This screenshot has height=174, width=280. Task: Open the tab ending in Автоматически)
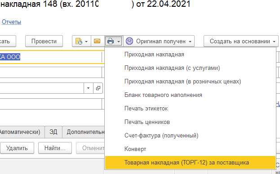tap(22, 132)
